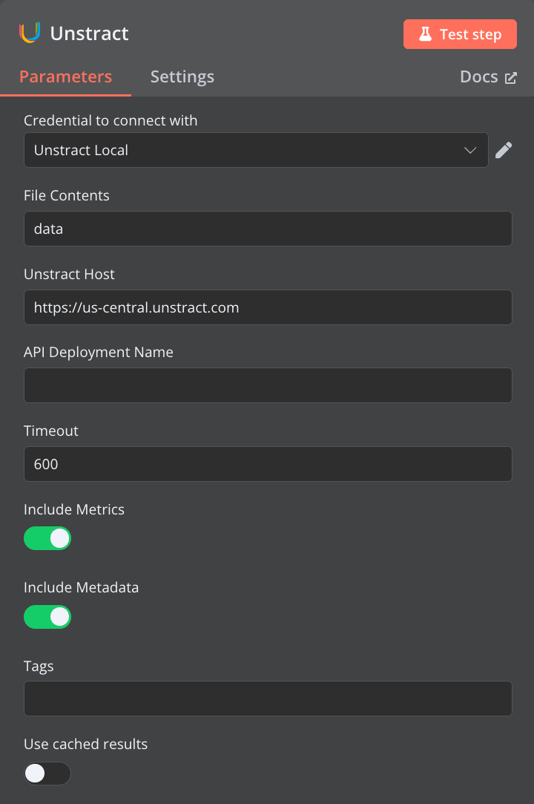Click the Unstract Host URL field
This screenshot has width=534, height=804.
(267, 307)
